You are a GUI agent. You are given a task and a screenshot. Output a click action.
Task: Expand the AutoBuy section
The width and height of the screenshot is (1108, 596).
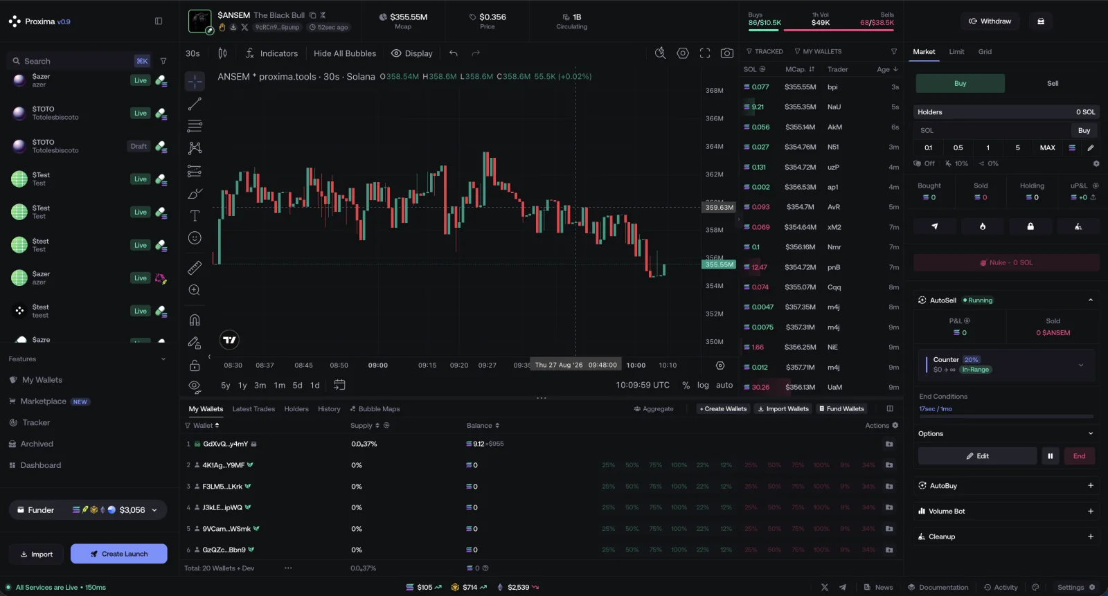[1091, 486]
